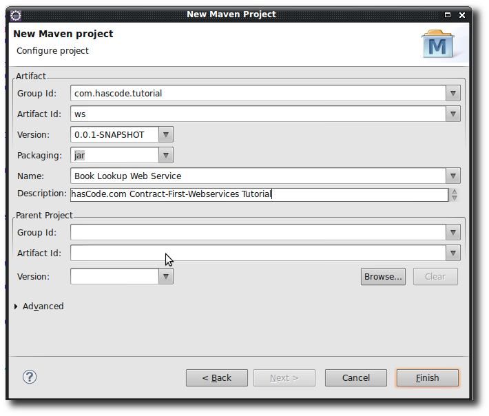The height and width of the screenshot is (416, 489).
Task: Go back with the Back button
Action: (217, 378)
